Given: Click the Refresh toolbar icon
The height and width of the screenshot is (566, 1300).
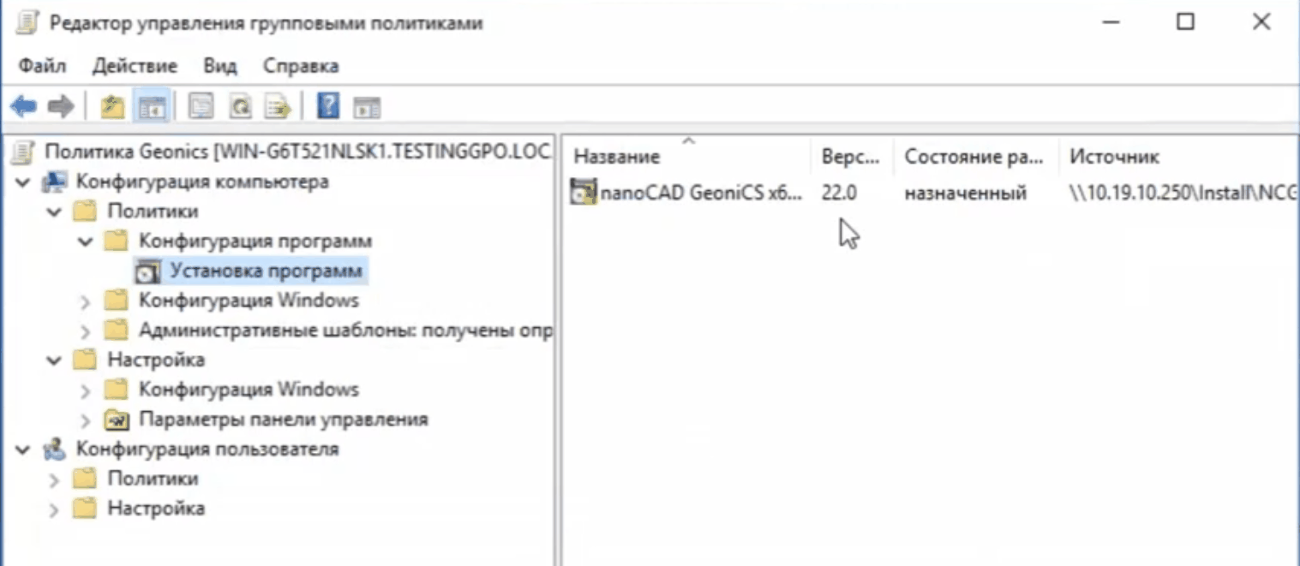Looking at the screenshot, I should 240,107.
